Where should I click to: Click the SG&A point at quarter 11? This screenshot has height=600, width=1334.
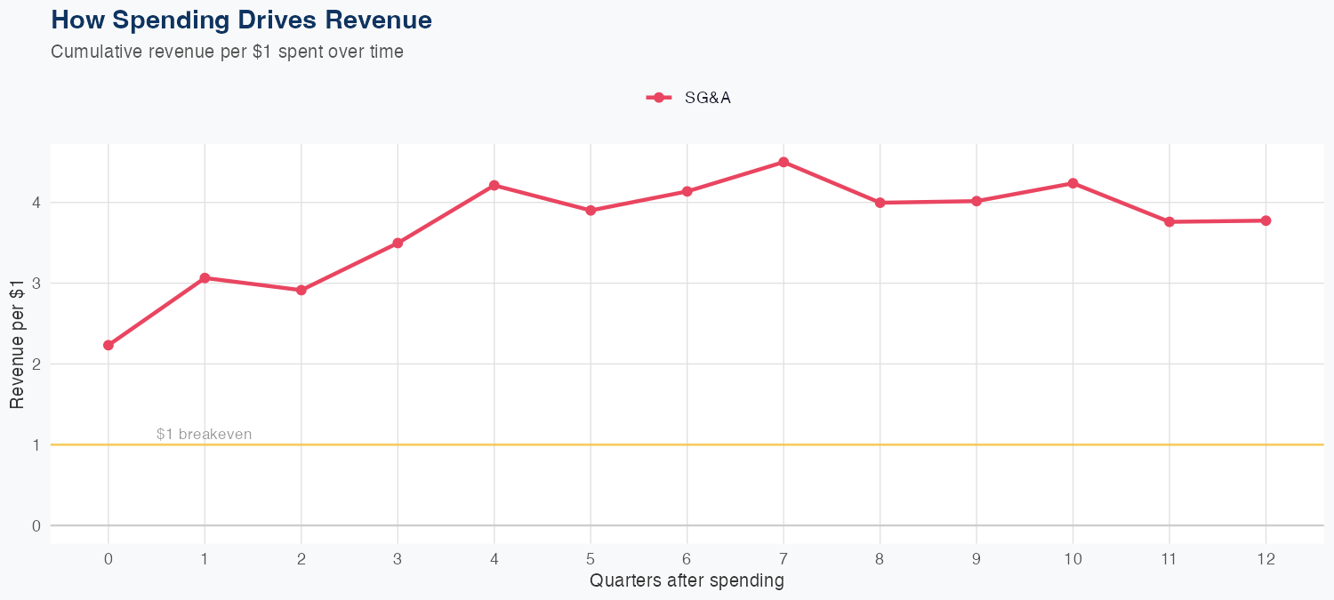(1169, 221)
